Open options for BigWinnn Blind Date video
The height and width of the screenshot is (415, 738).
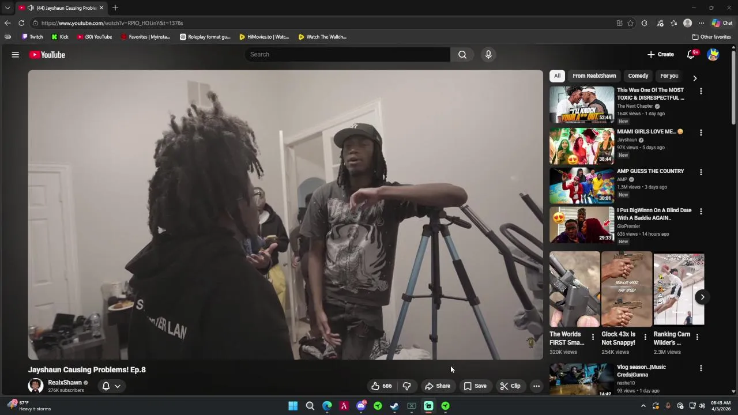pos(701,212)
